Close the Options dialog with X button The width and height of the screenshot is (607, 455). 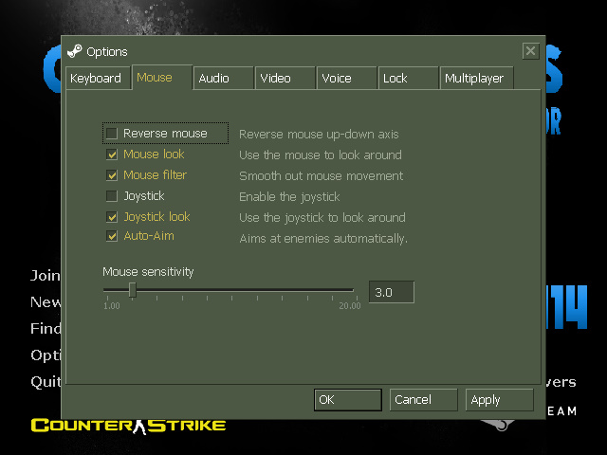[530, 50]
